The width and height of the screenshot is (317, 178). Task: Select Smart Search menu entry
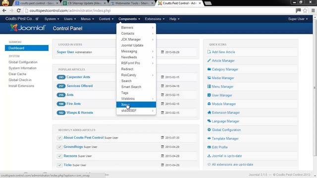(x=136, y=87)
